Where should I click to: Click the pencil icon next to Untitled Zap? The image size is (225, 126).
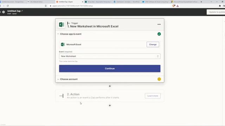click(x=22, y=11)
